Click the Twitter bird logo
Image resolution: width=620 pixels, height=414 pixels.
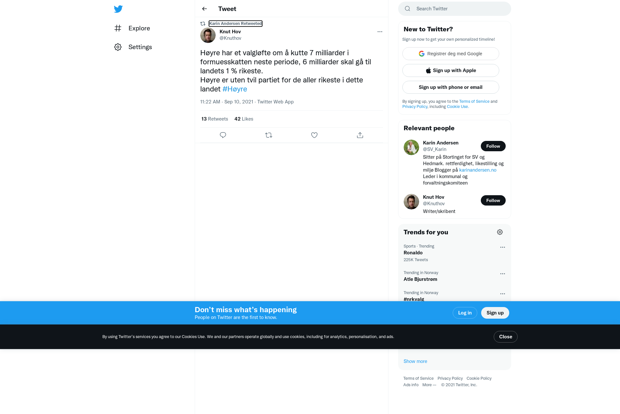[x=118, y=9]
